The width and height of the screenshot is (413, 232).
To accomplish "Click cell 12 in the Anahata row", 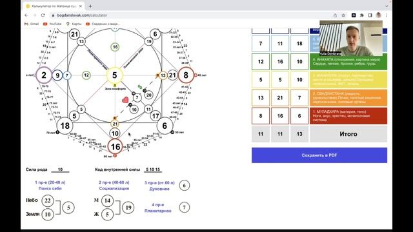I will [x=261, y=62].
